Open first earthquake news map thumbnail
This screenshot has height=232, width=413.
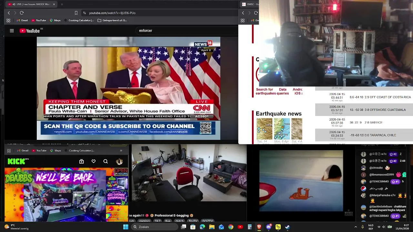coord(264,129)
